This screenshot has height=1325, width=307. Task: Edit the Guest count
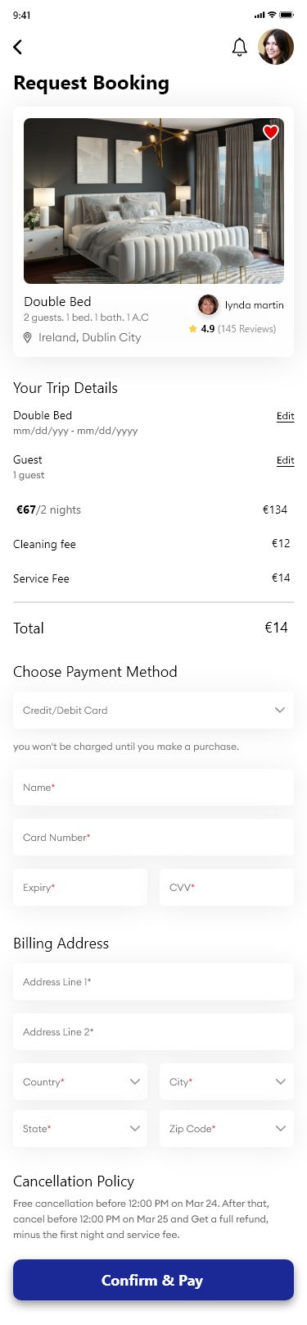point(285,460)
